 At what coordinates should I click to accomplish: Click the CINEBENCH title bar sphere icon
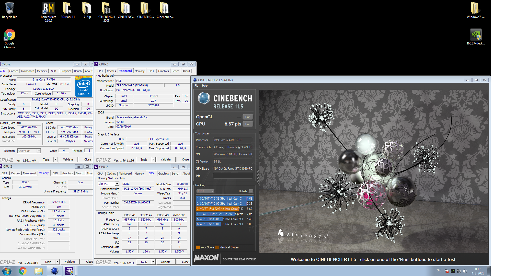click(x=195, y=80)
